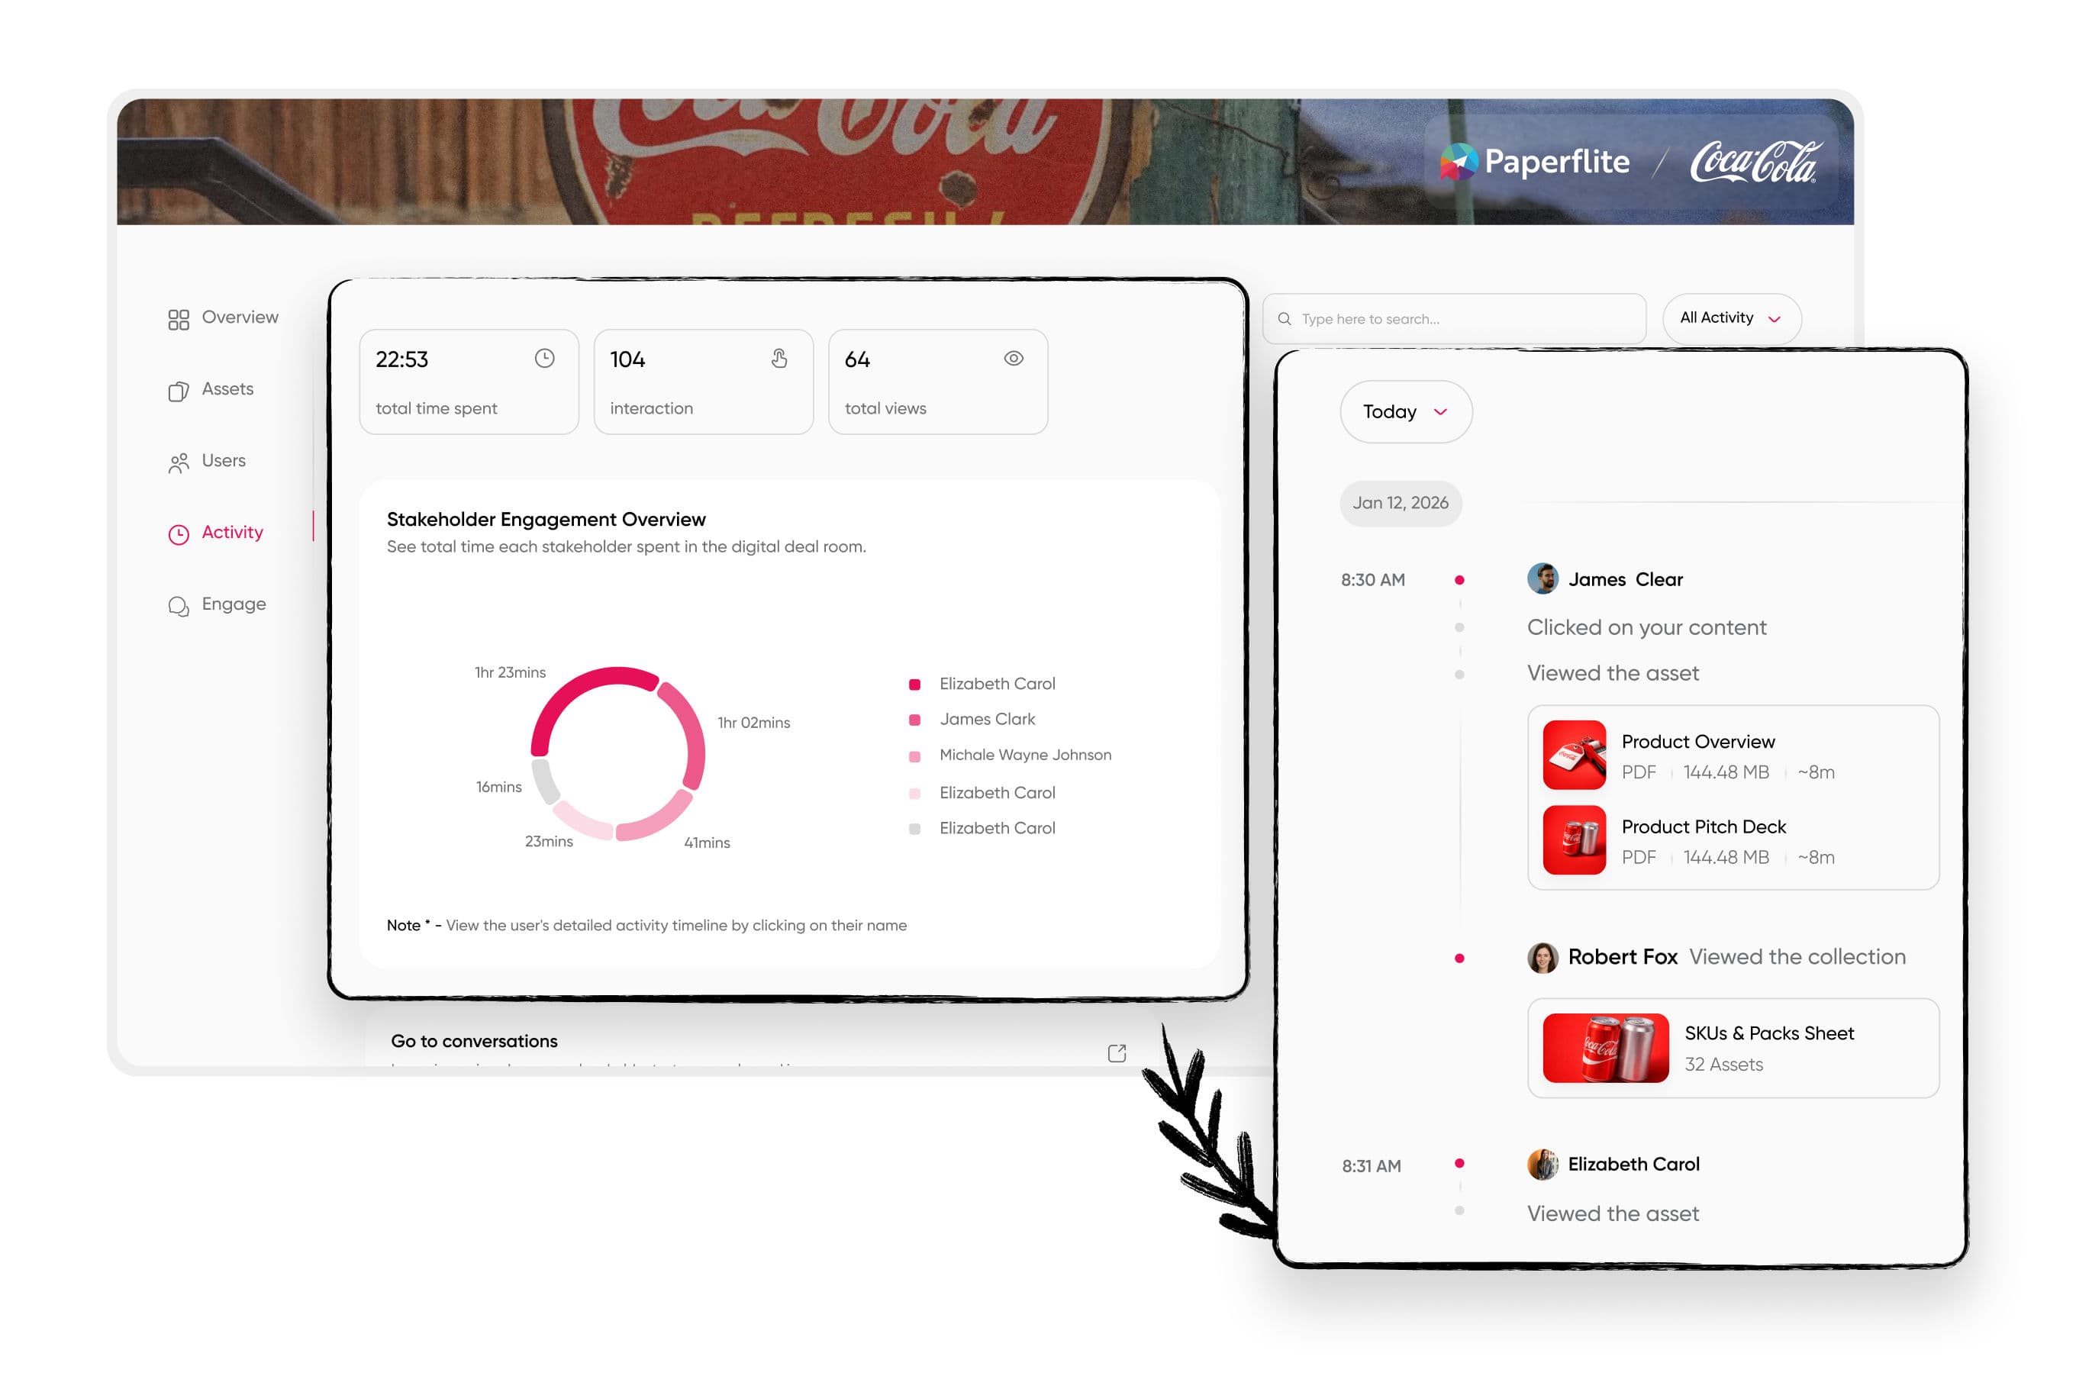Click the clock icon on total time spent card
The height and width of the screenshot is (1392, 2076).
[x=544, y=359]
